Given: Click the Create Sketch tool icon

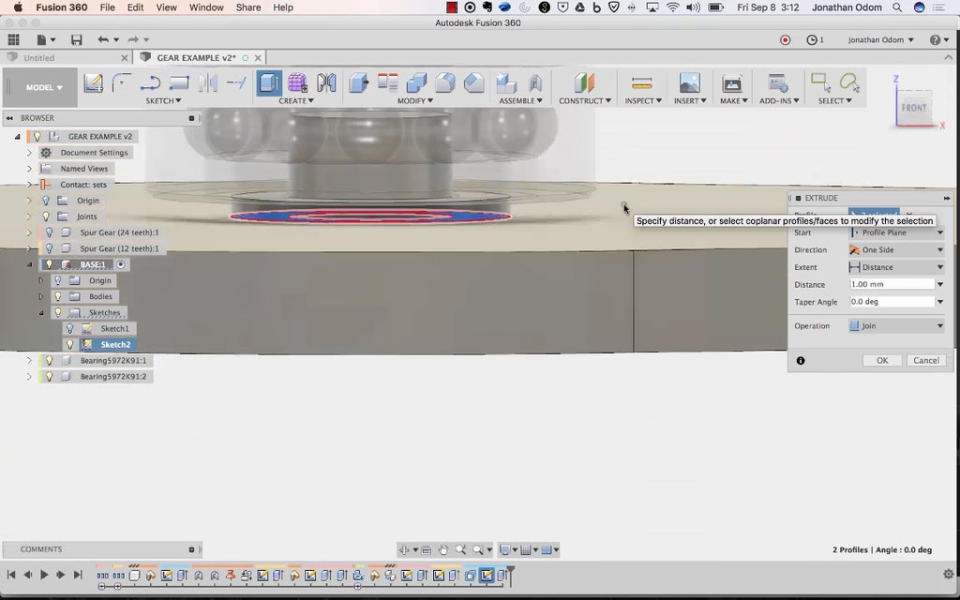Looking at the screenshot, I should pos(93,82).
